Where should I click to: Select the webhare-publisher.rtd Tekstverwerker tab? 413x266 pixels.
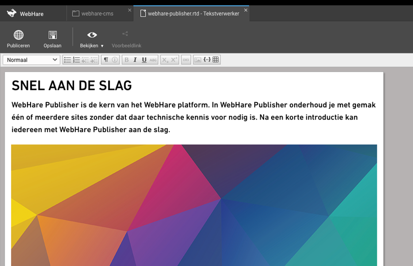(193, 13)
